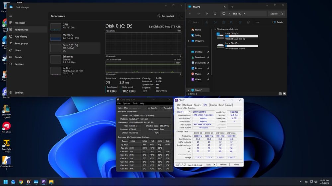Close the This PC Explorer tab
The width and height of the screenshot is (332, 186).
225,7
